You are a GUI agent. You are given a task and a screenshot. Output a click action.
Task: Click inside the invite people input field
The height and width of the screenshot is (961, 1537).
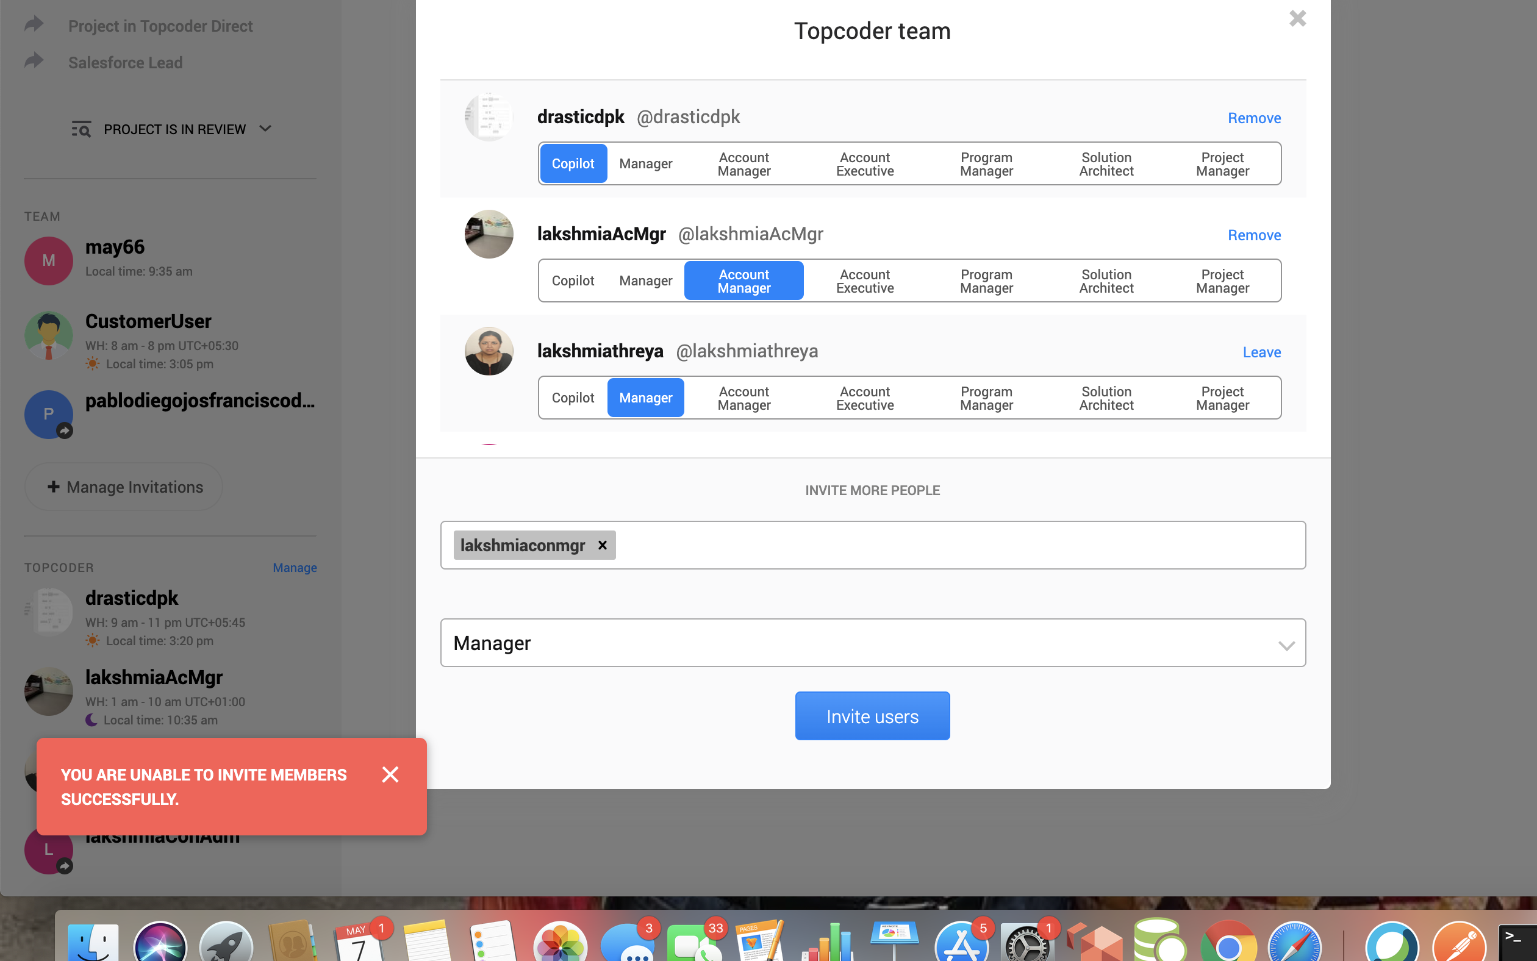click(x=953, y=545)
